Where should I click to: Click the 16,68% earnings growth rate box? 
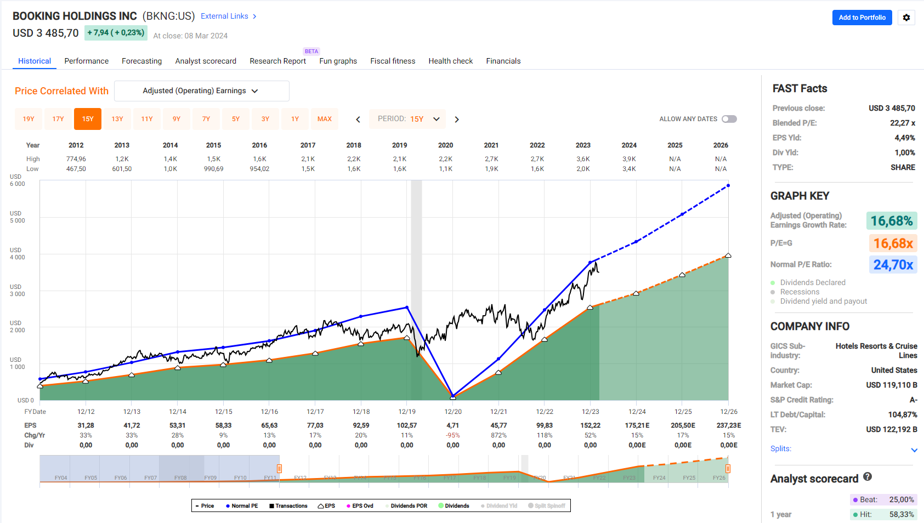pyautogui.click(x=891, y=221)
